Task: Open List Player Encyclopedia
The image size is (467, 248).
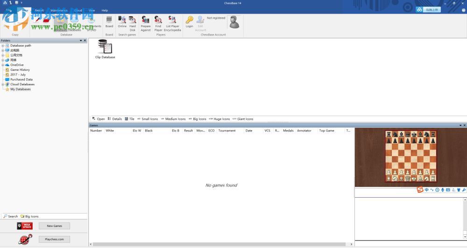Action: point(172,23)
